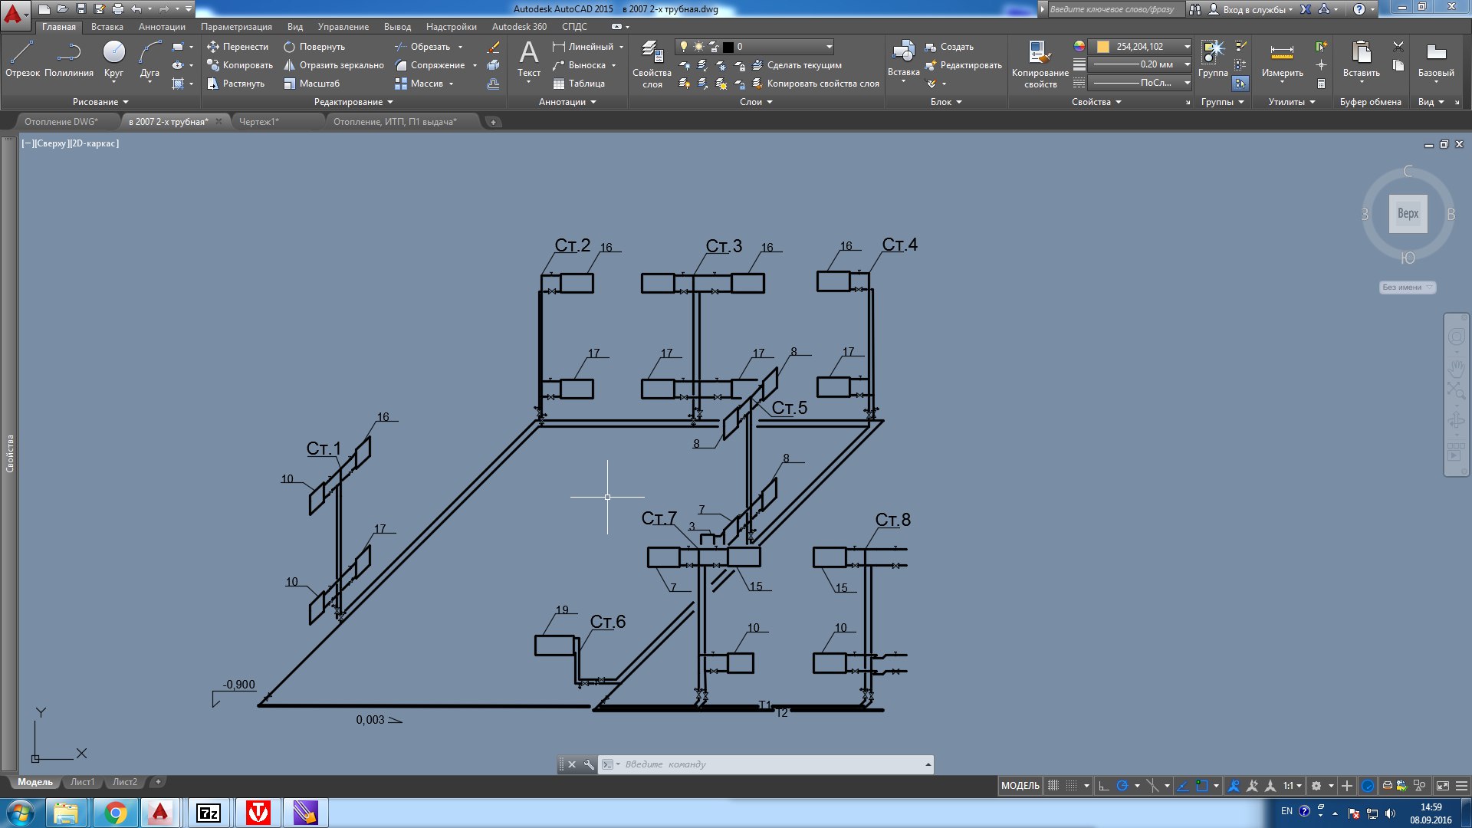Open lineweight 0.20 мм dropdown
This screenshot has width=1472, height=828.
(x=1187, y=64)
